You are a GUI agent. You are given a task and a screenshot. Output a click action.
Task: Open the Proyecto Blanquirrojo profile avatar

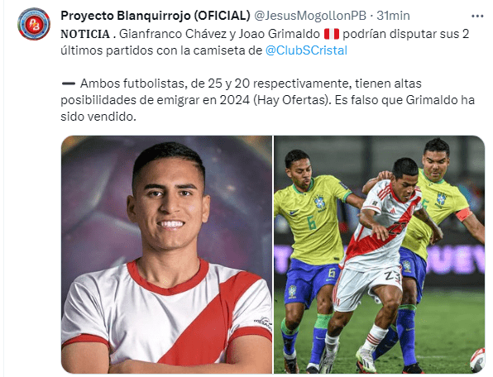click(34, 24)
